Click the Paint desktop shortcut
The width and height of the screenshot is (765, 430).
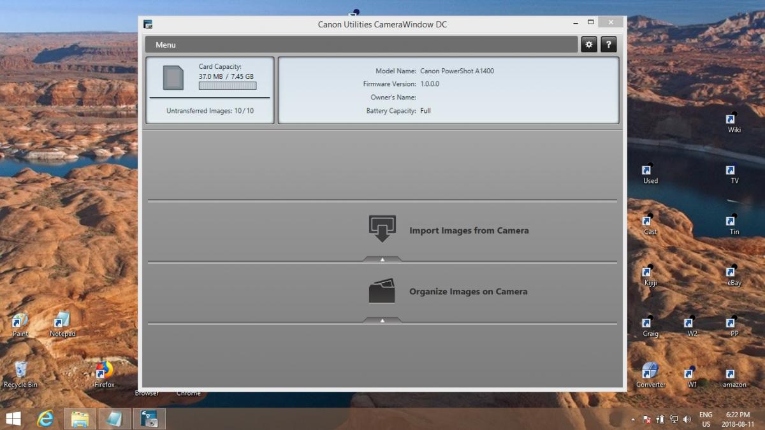[x=20, y=325]
